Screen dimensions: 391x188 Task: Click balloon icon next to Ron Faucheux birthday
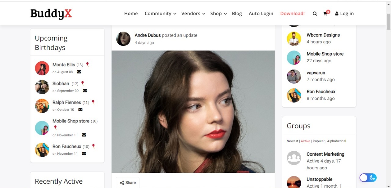pyautogui.click(x=93, y=146)
